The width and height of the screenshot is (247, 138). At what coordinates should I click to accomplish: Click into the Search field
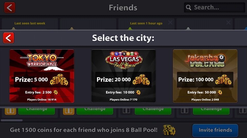point(215,7)
